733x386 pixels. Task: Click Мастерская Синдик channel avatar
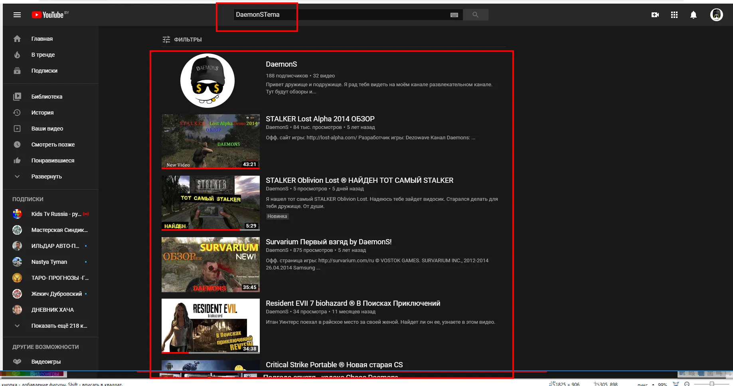pos(17,230)
